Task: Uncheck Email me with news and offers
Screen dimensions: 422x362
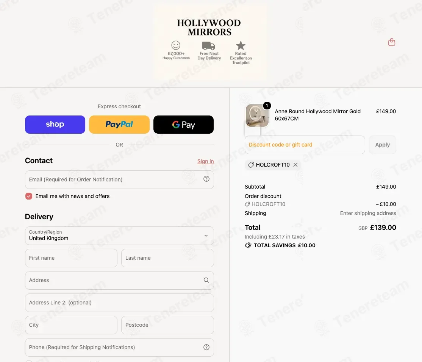Action: click(x=29, y=196)
